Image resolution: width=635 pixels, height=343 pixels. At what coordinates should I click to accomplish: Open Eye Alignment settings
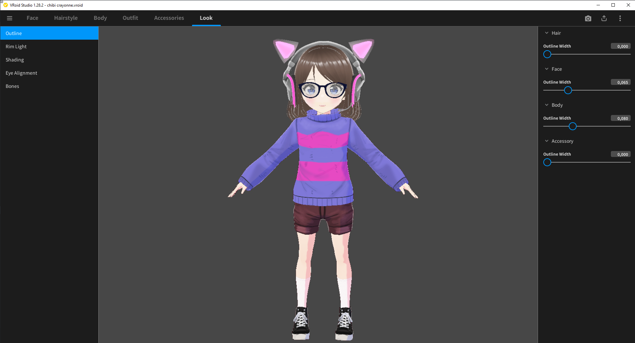pos(22,73)
